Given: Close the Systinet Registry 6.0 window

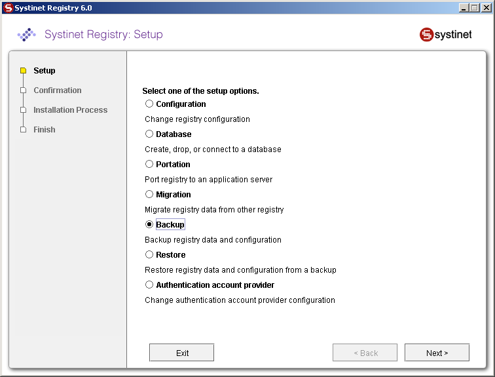Looking at the screenshot, I should (486, 8).
